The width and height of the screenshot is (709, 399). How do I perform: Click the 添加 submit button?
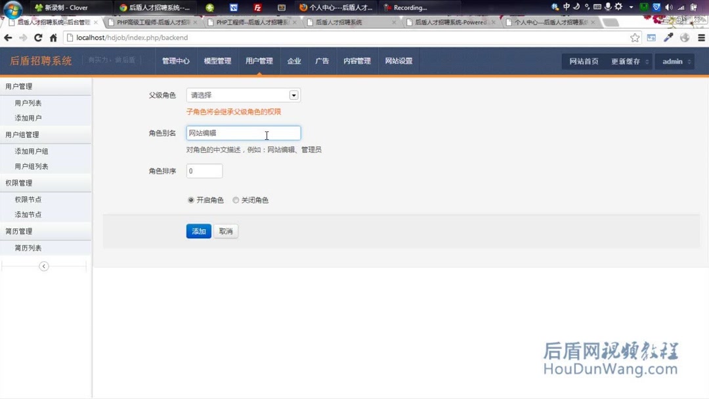(198, 231)
